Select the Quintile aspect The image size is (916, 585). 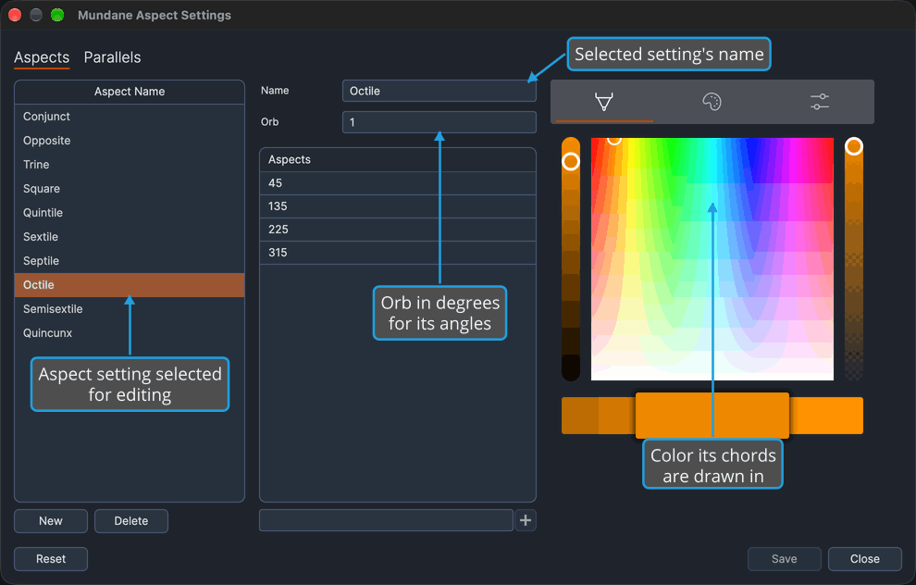pyautogui.click(x=130, y=213)
